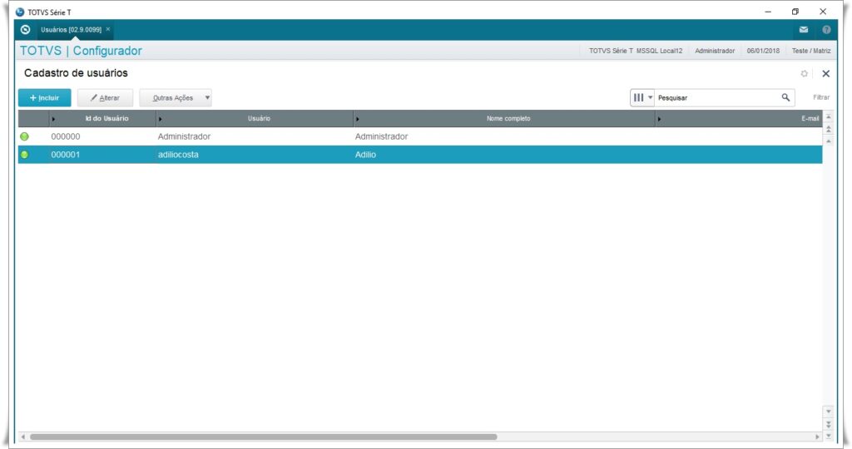This screenshot has height=449, width=852.
Task: Open the mail messages icon
Action: [x=803, y=30]
